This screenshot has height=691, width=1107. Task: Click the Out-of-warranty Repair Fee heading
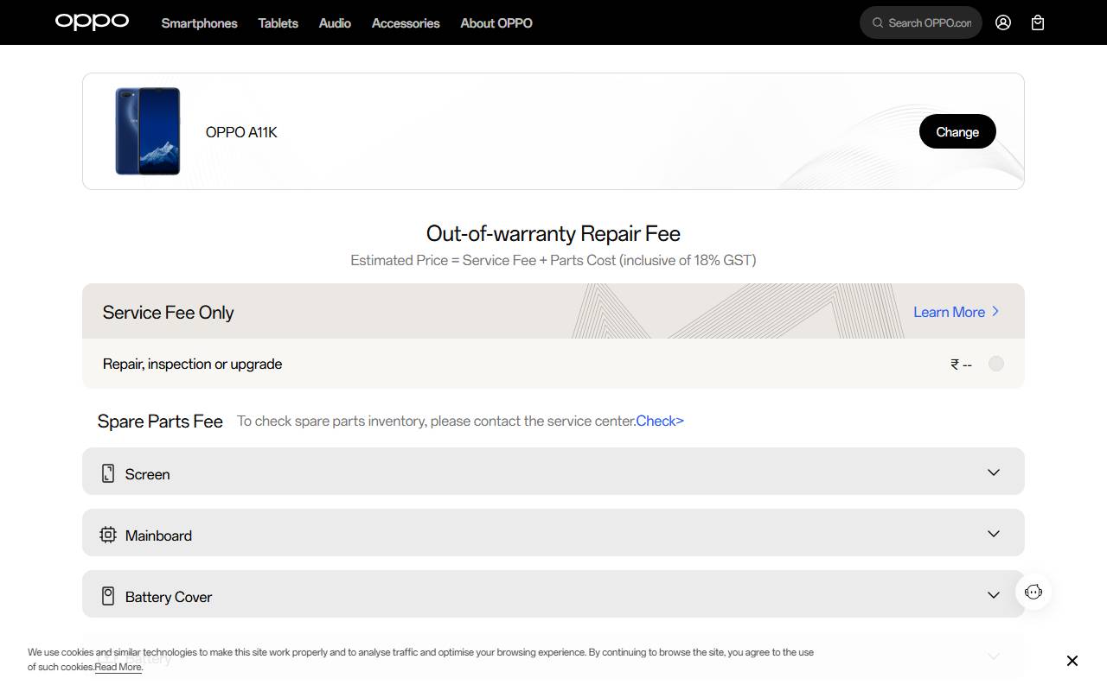[x=553, y=233]
